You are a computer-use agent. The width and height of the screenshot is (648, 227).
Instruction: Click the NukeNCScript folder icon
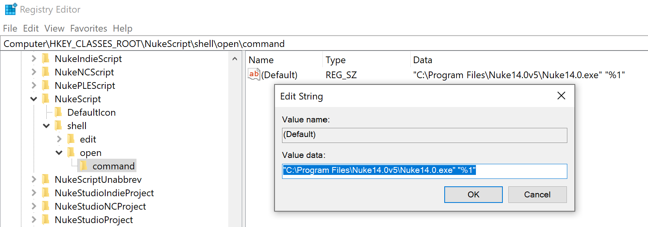point(46,72)
